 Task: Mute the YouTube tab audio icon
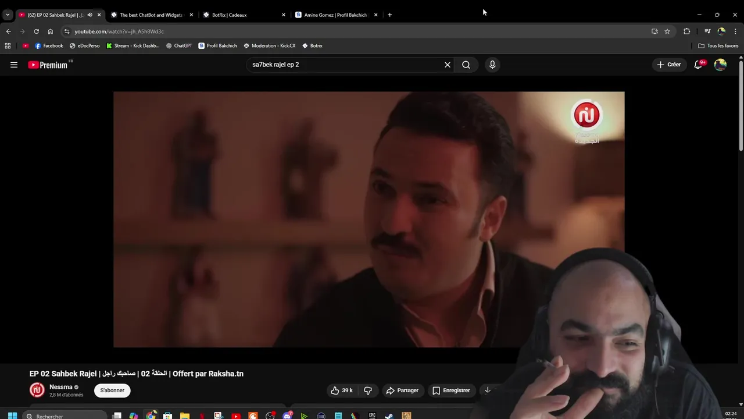click(90, 15)
